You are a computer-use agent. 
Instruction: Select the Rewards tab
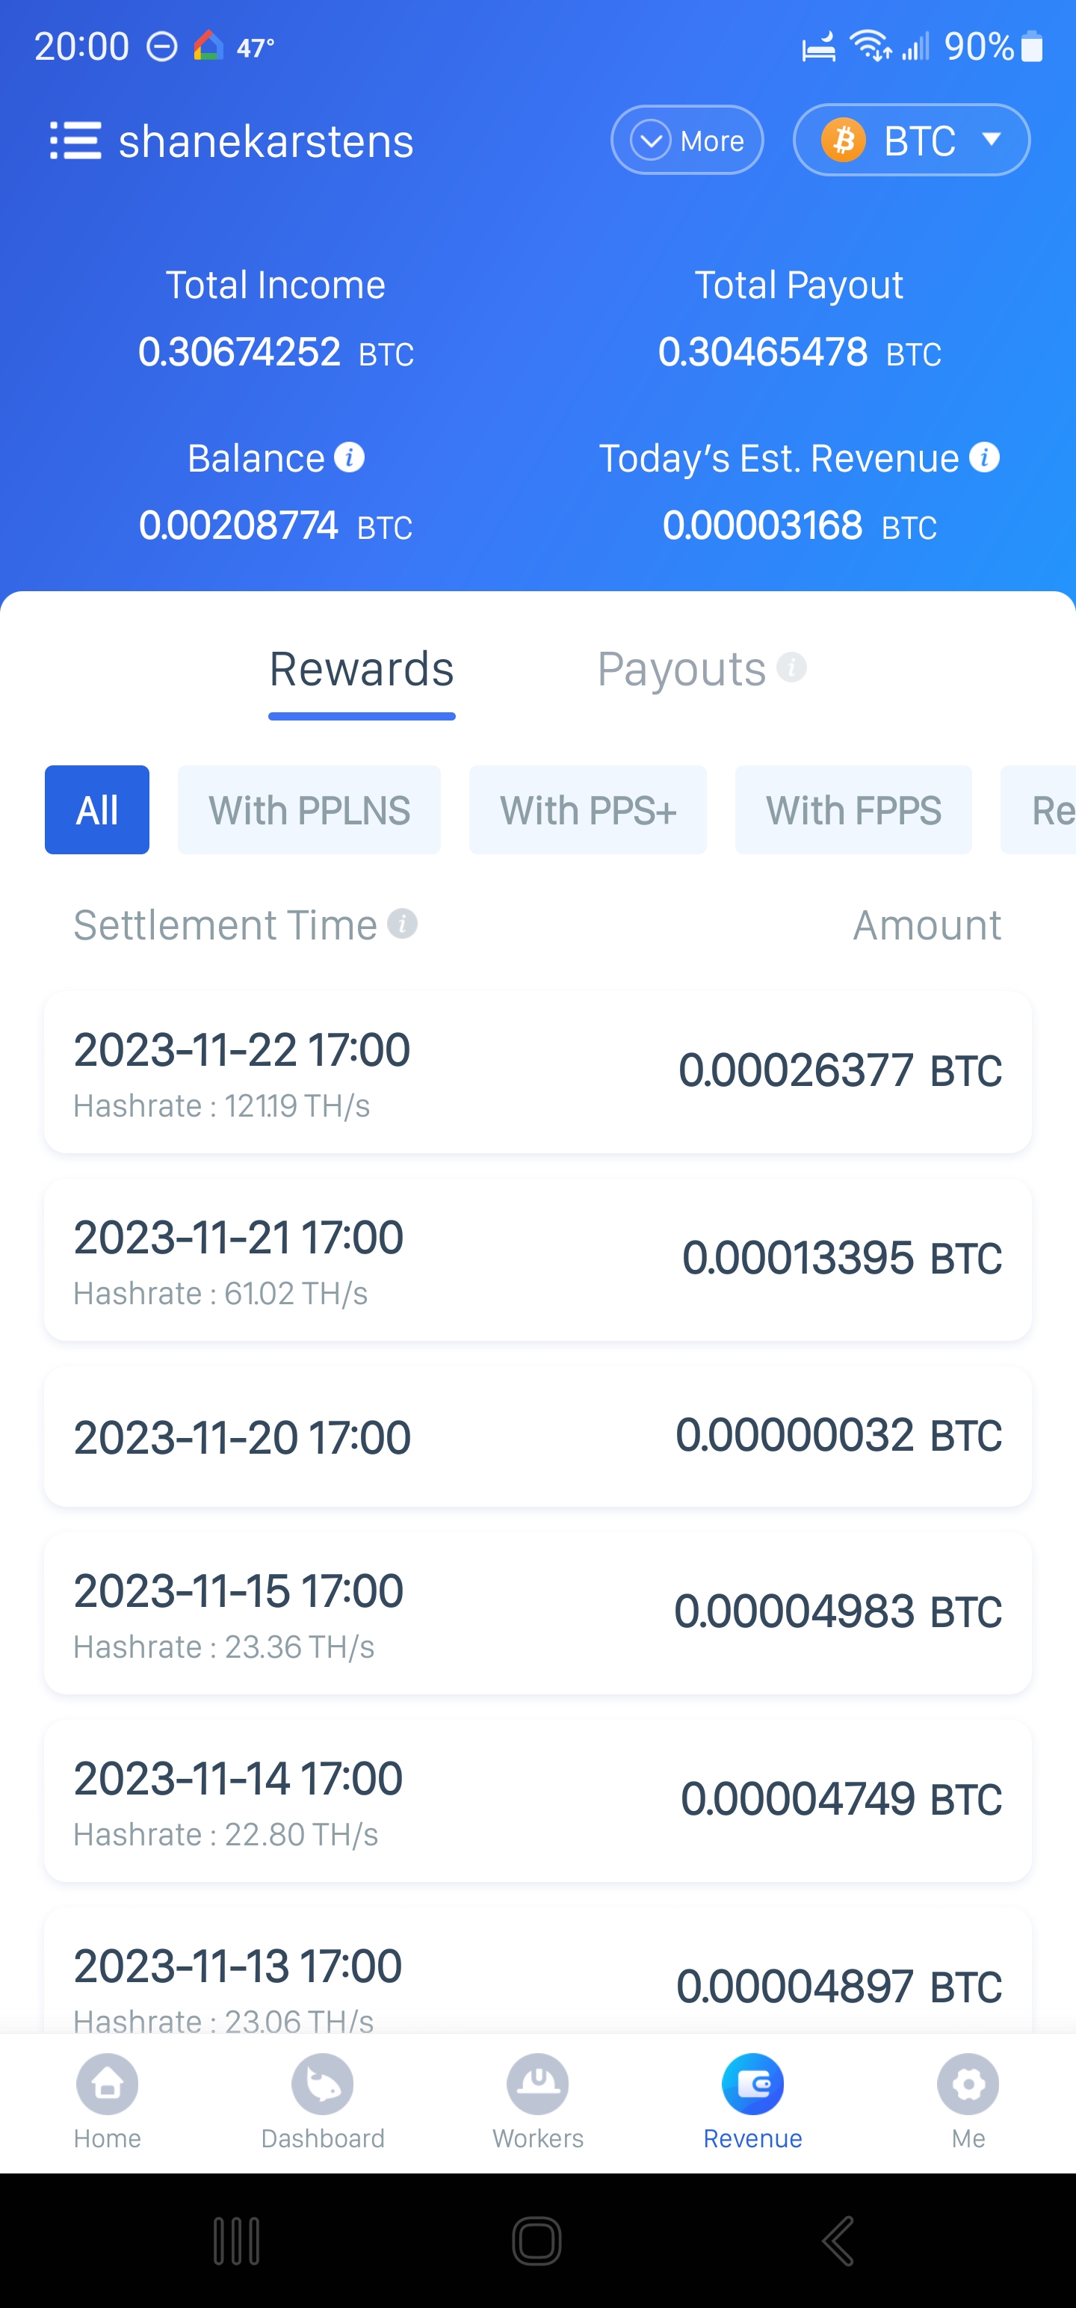coord(362,669)
